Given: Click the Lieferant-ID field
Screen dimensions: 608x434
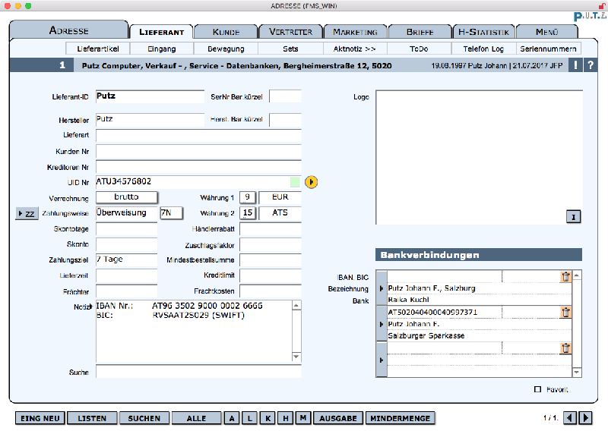Looking at the screenshot, I should click(x=150, y=96).
